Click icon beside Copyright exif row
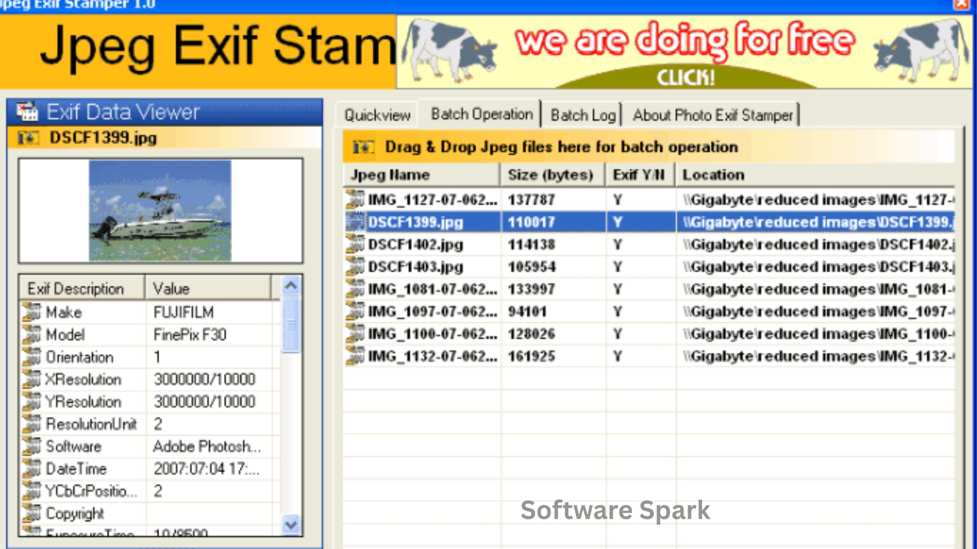977x549 pixels. [32, 513]
